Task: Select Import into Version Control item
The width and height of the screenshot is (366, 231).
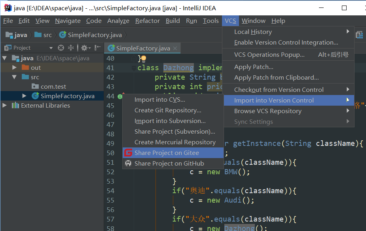Action: [289, 100]
